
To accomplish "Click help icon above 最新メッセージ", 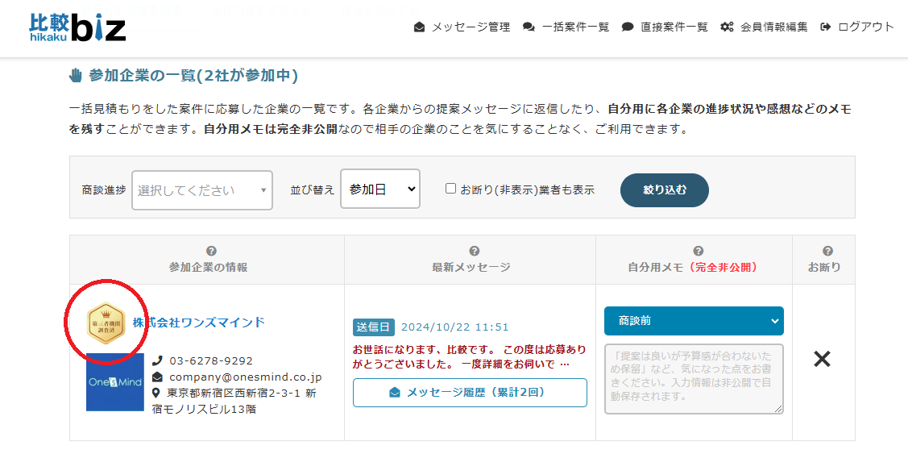I will pos(474,251).
